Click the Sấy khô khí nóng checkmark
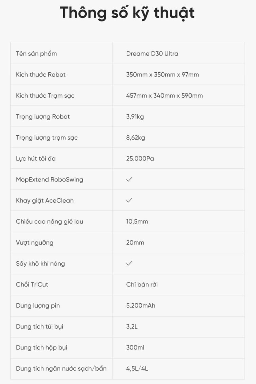Image resolution: width=256 pixels, height=384 pixels. pos(129,263)
